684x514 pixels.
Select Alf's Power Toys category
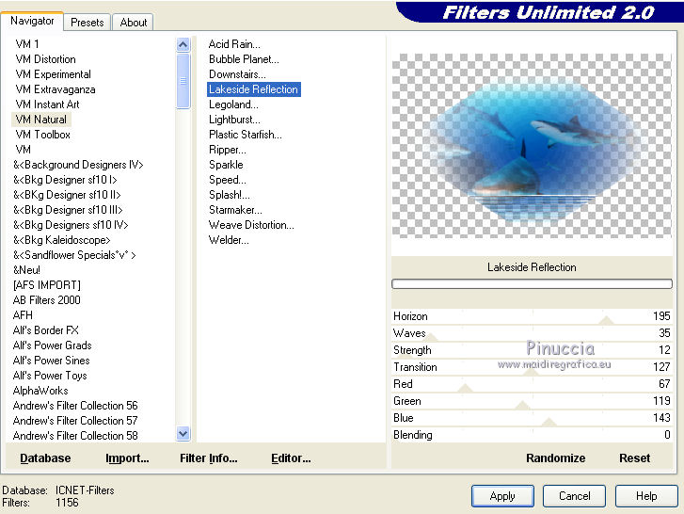[50, 376]
